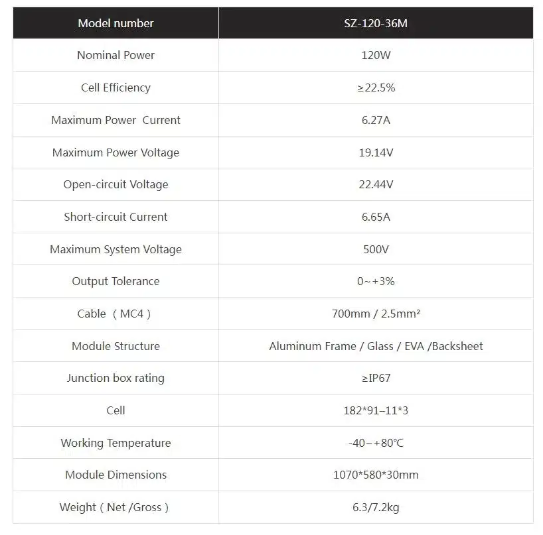Click the Nominal Power label

point(116,55)
